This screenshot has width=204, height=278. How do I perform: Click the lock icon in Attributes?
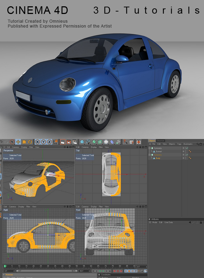point(201,222)
